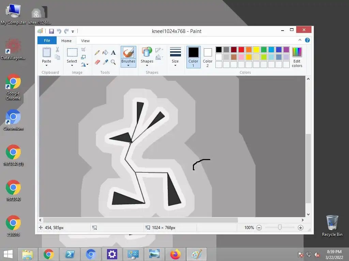Image resolution: width=349 pixels, height=261 pixels.
Task: Click the Select rectangle tool icon
Action: 72,53
